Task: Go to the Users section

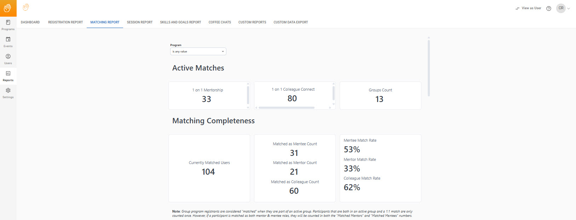Action: point(8,59)
